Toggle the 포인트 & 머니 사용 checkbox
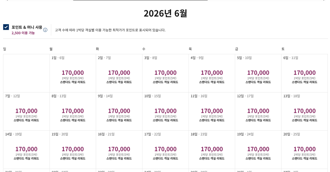330x172 pixels. (x=6, y=27)
